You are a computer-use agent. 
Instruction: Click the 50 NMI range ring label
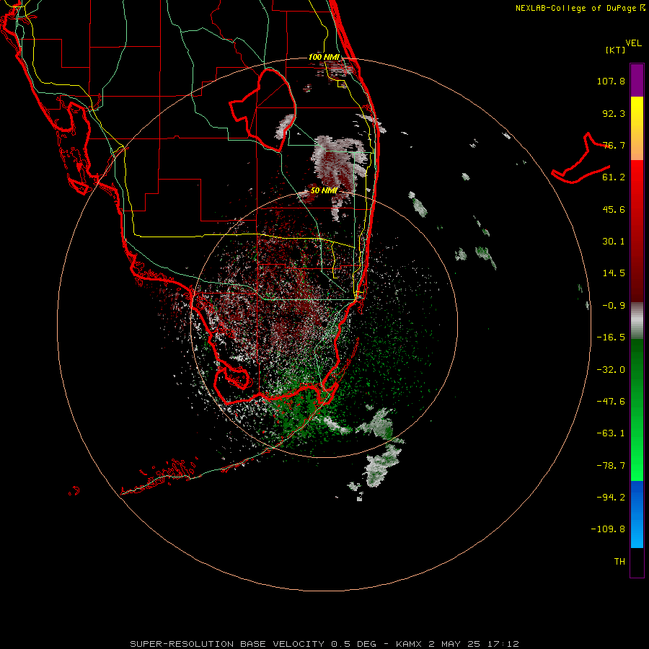pos(324,190)
